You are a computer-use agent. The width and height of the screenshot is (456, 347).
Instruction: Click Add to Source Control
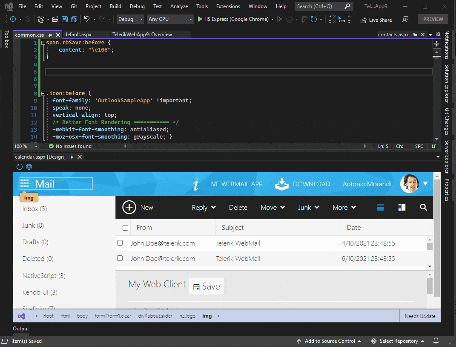point(329,341)
